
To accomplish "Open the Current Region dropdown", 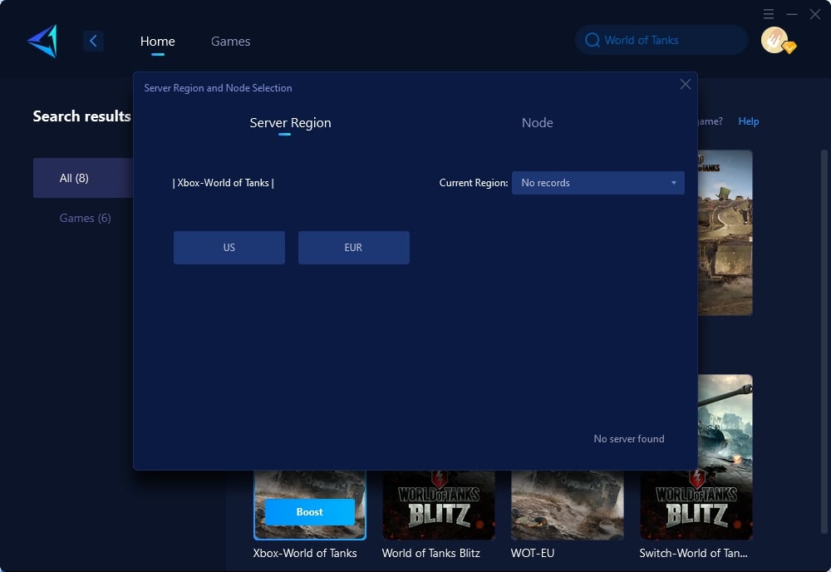I will click(597, 183).
